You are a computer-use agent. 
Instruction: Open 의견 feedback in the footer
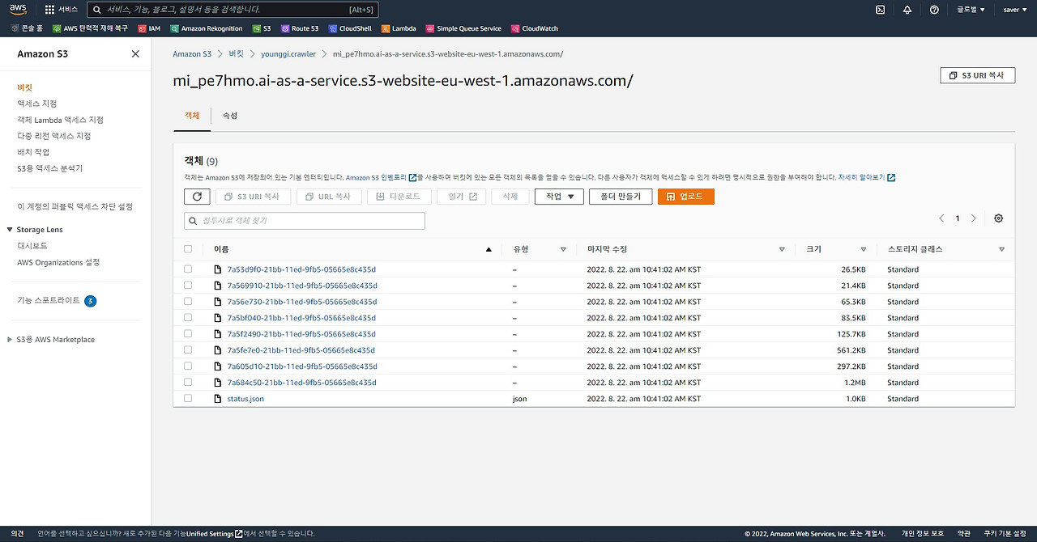(17, 534)
